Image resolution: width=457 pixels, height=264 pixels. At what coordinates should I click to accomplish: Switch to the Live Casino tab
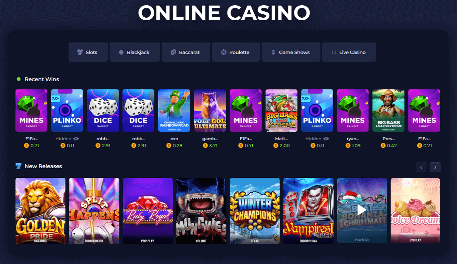349,52
